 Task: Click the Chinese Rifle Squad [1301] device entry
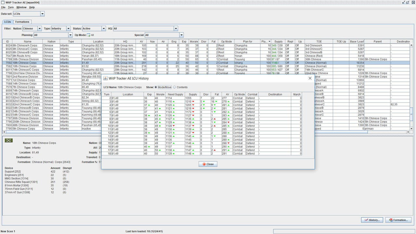click(21, 182)
